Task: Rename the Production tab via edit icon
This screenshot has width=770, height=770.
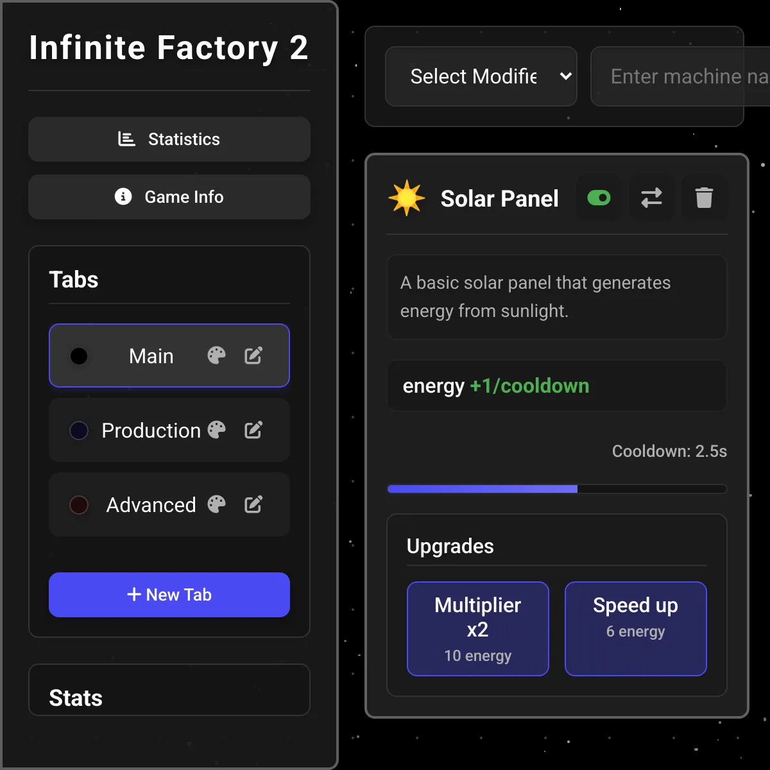Action: coord(253,430)
